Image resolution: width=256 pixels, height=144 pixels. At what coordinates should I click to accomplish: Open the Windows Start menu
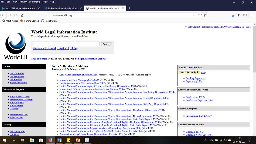point(4,140)
